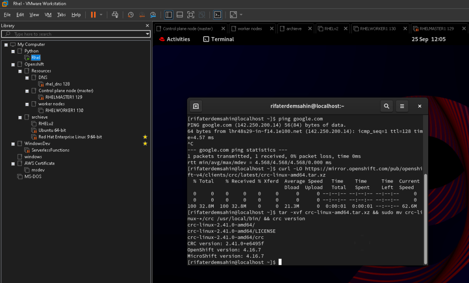Take a snapshot of this virtual machine
This screenshot has width=469, height=283.
point(131,15)
